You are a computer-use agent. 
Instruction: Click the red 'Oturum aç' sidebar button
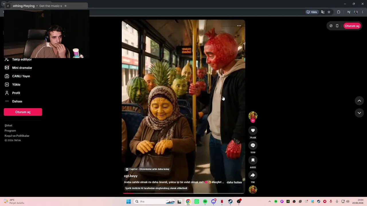click(23, 112)
